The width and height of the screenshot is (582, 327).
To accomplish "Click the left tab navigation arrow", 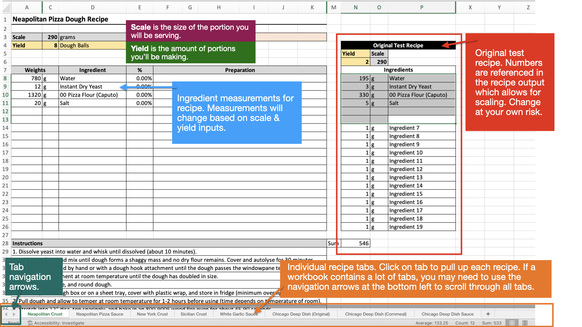I will 7,315.
